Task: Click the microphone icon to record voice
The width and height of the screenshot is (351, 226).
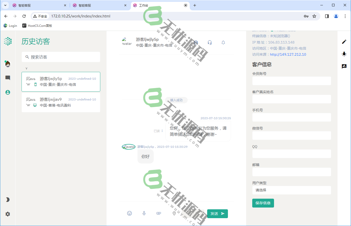Action: click(144, 213)
